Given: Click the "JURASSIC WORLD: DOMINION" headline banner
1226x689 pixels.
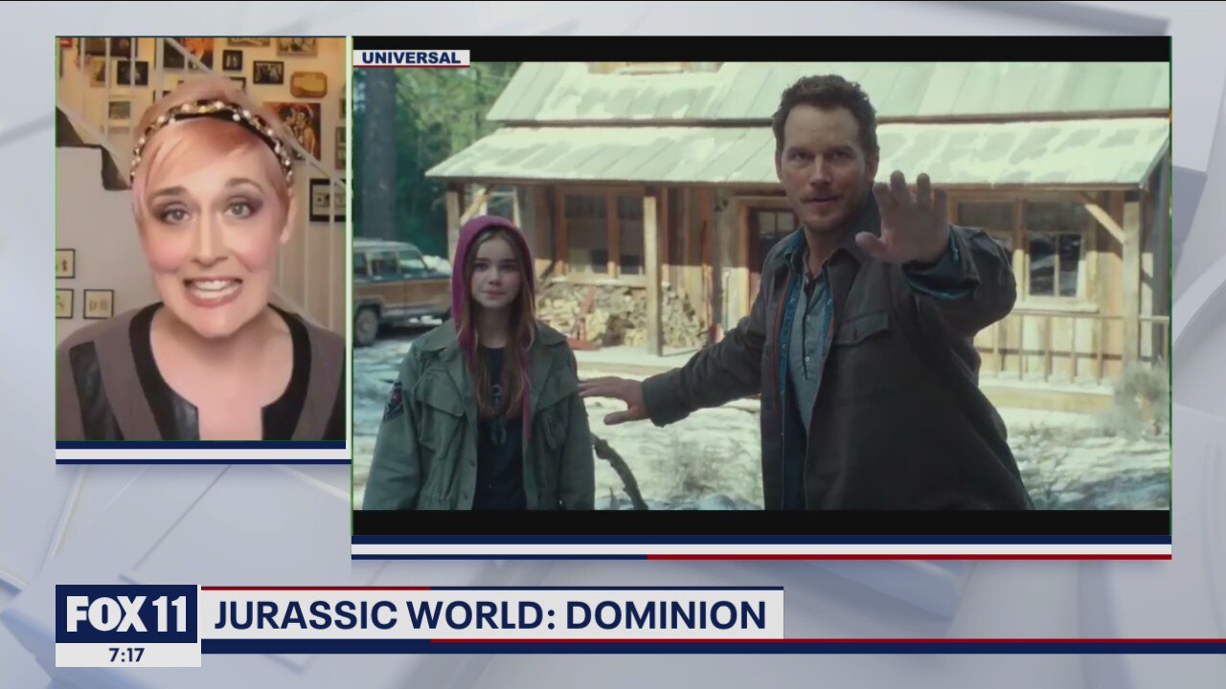Looking at the screenshot, I should pyautogui.click(x=491, y=614).
